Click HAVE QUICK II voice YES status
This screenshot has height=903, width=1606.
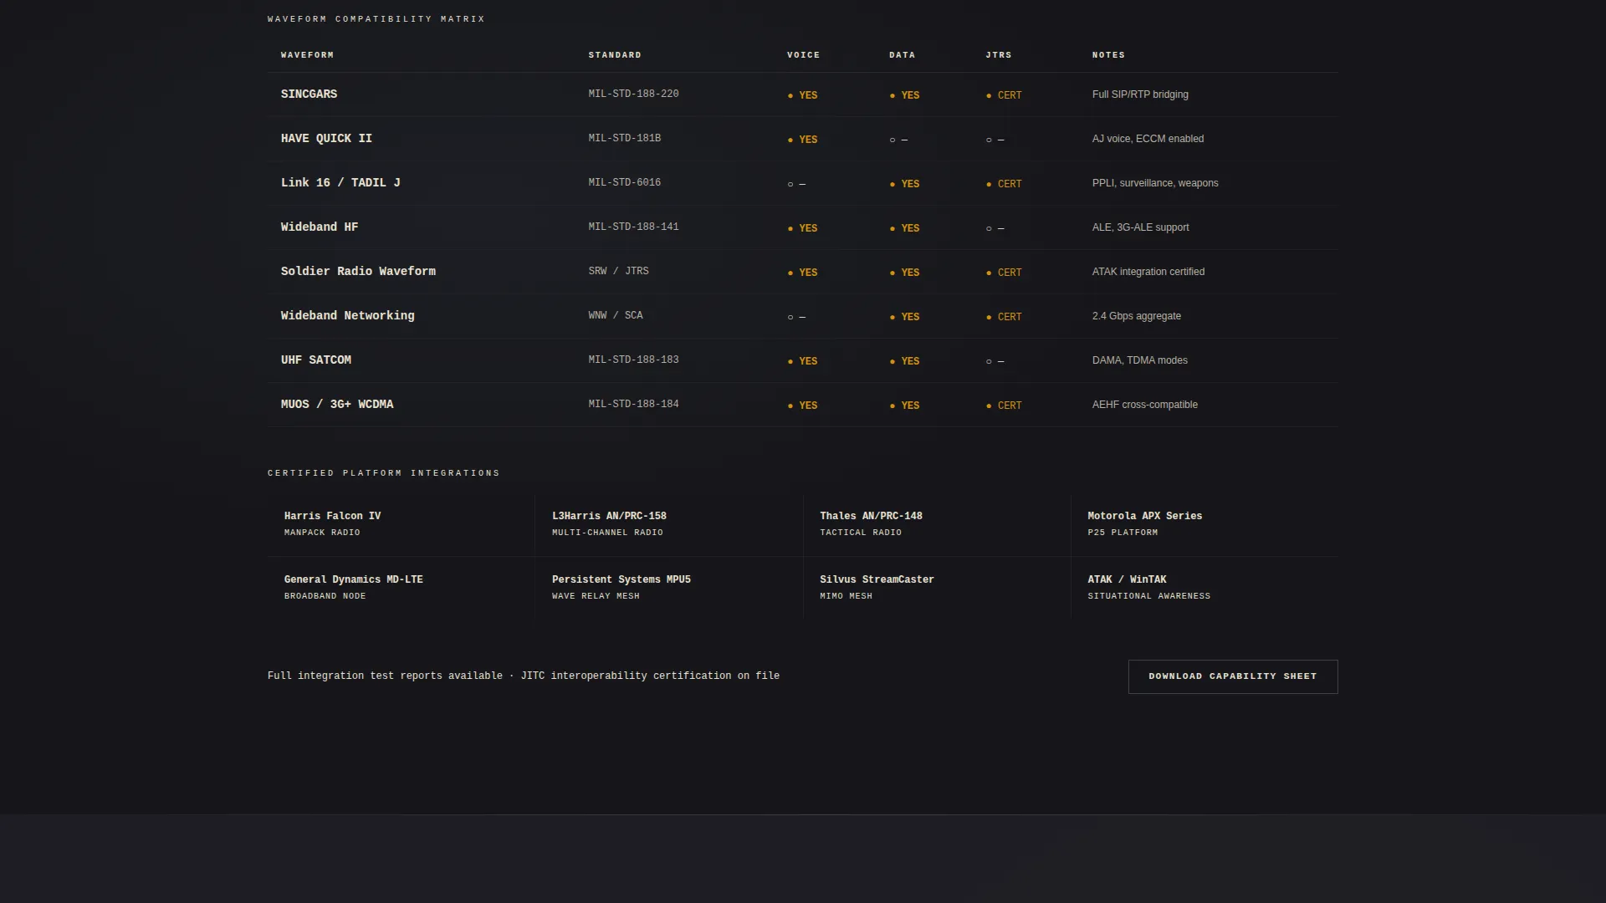[x=803, y=140]
